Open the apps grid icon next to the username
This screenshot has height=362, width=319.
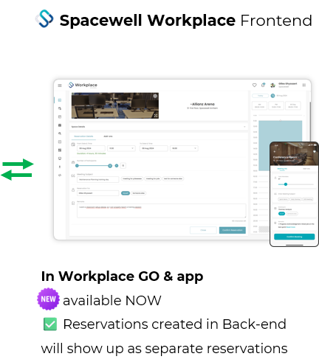click(304, 85)
